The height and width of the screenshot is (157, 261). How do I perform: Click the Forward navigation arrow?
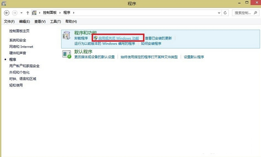pyautogui.click(x=15, y=13)
